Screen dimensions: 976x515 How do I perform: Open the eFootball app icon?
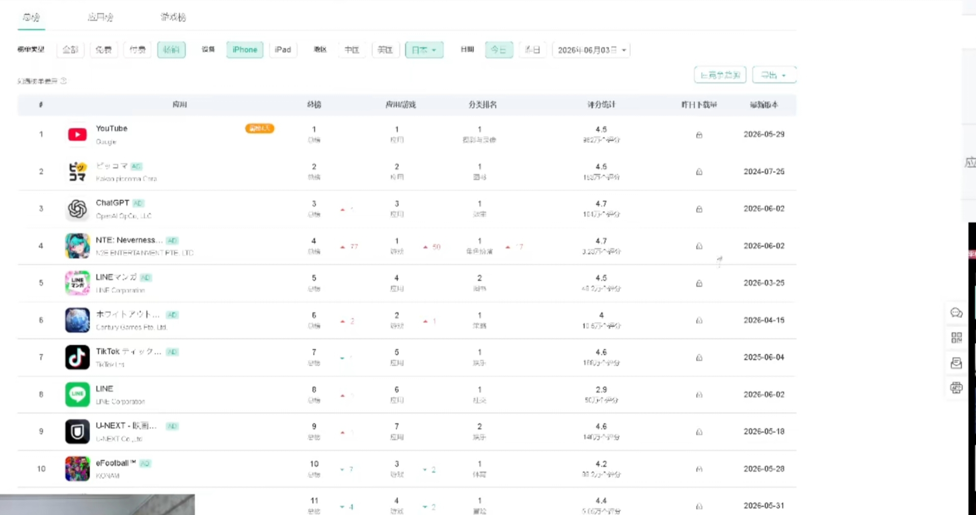click(77, 469)
